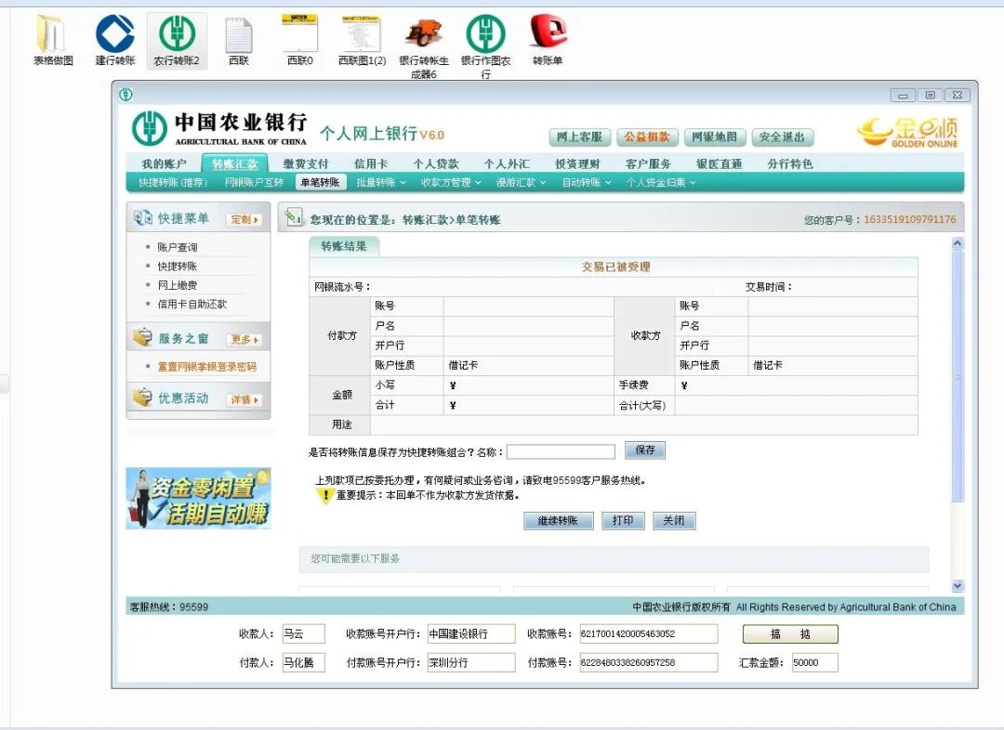The image size is (1004, 730).
Task: Open 重置网银掌银登录密码 link
Action: point(206,367)
